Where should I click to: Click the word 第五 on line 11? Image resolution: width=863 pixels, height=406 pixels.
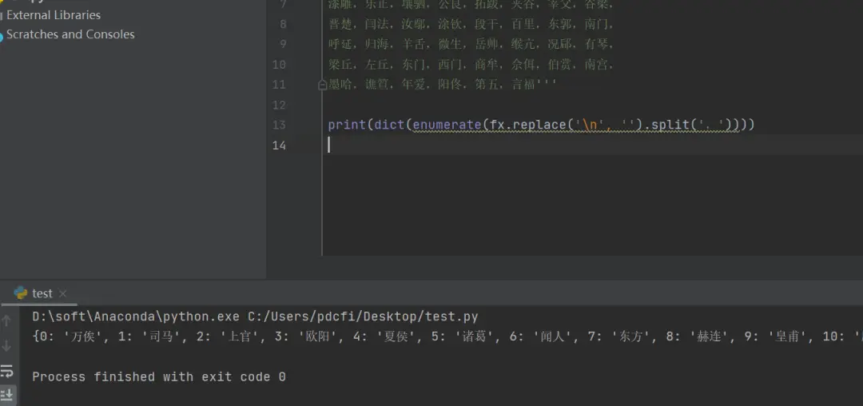point(487,85)
